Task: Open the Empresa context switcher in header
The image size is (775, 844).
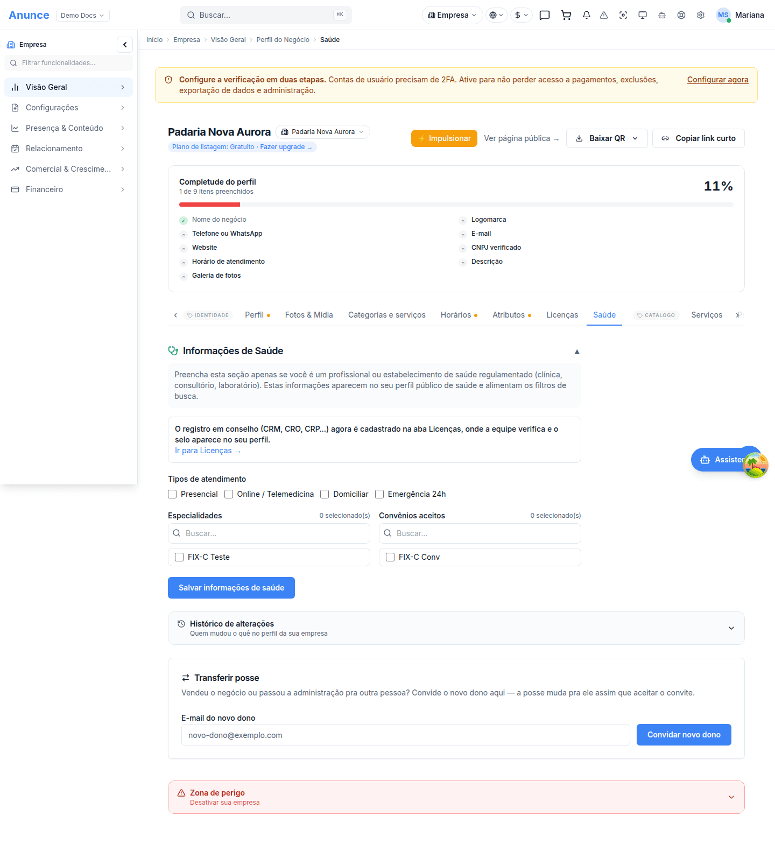Action: [x=453, y=15]
